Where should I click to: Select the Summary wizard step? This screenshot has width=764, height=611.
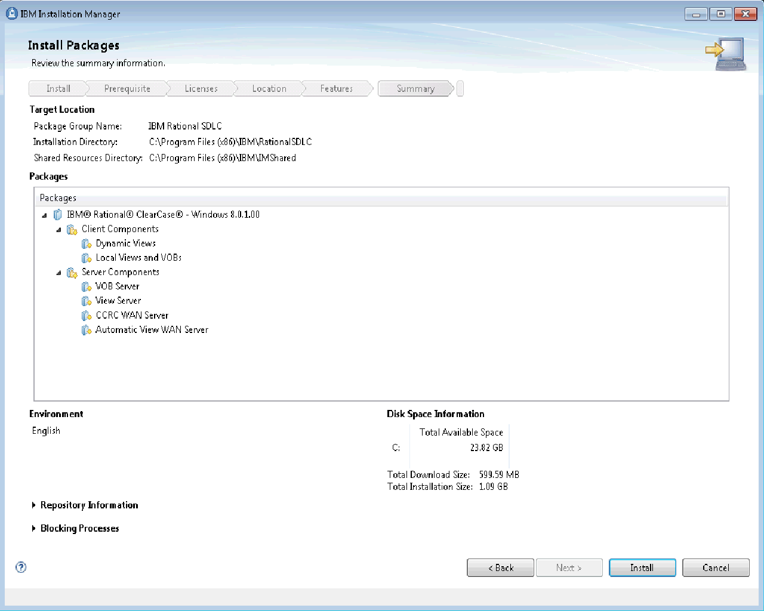[x=415, y=89]
